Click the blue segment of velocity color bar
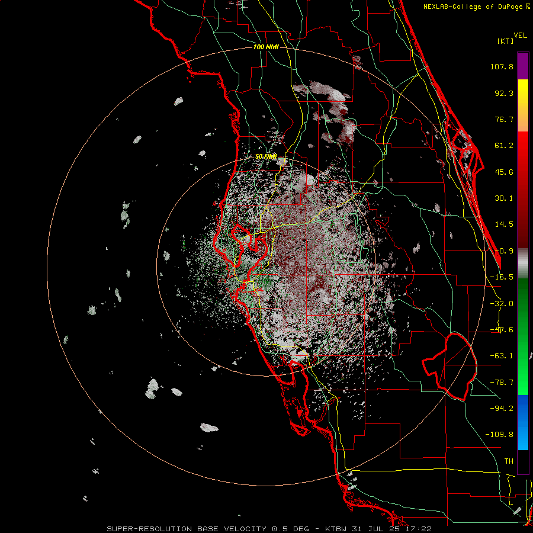This screenshot has height=533, width=533. tap(523, 422)
